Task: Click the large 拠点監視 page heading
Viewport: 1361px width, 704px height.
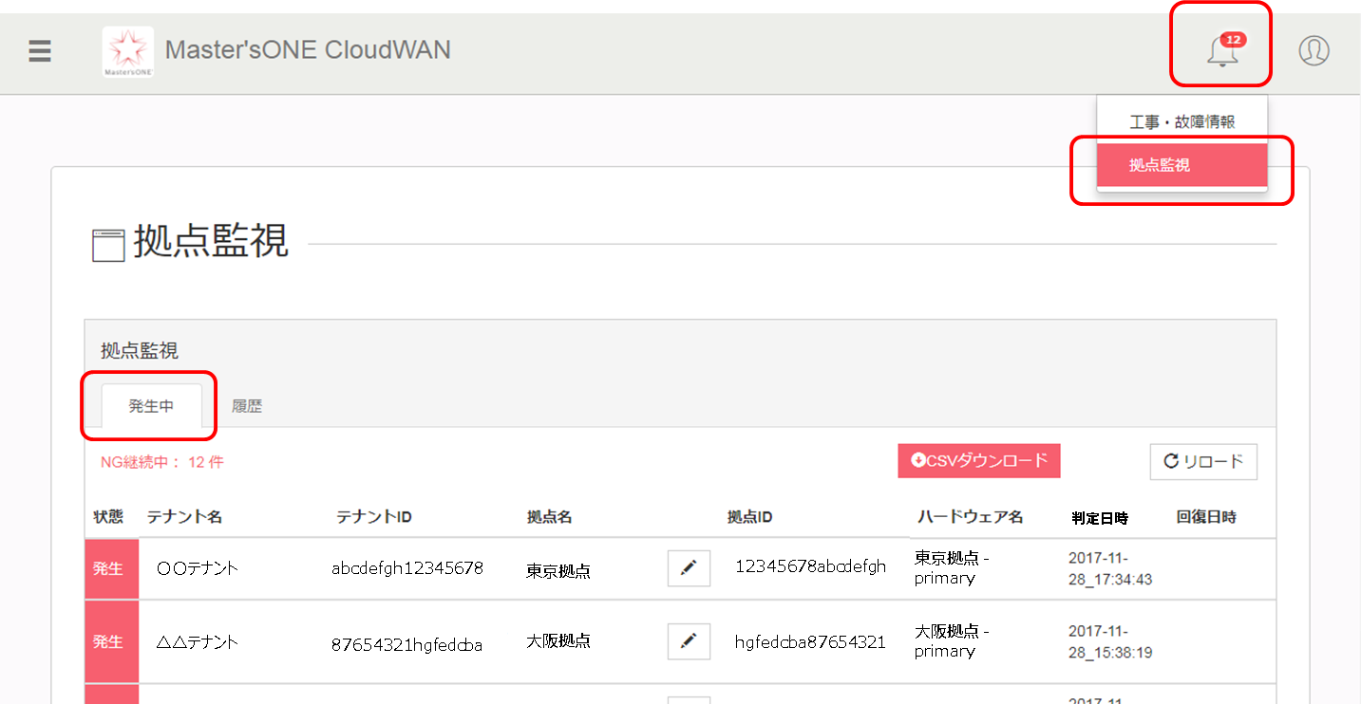Action: click(x=211, y=241)
